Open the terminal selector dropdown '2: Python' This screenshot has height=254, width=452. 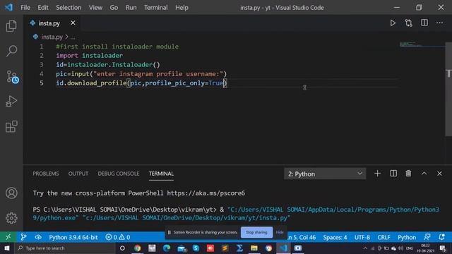[x=325, y=174]
